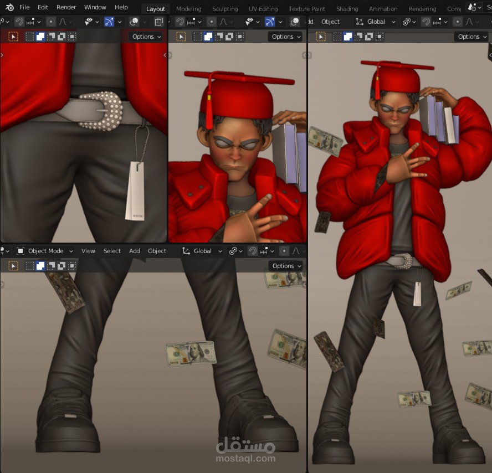Screen dimensions: 492x473
Task: Toggle snapping magnet in full-body viewport
Action: tap(426, 22)
